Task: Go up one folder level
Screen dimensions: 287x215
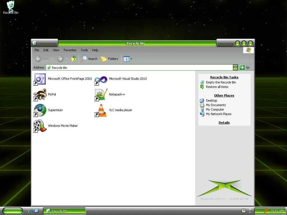Action: pyautogui.click(x=74, y=59)
